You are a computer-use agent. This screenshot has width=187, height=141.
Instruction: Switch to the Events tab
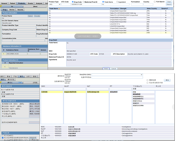(x=31, y=3)
